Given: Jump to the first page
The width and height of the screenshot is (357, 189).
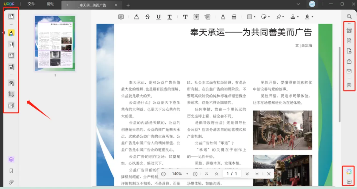Looking at the screenshot, I should click(206, 174).
